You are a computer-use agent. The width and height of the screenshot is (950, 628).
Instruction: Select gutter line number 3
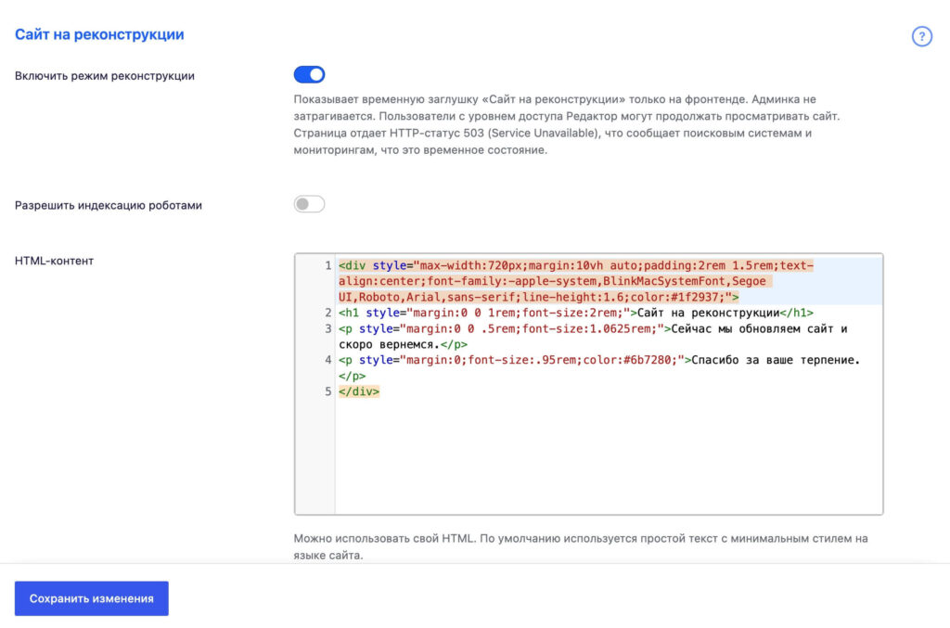coord(327,328)
